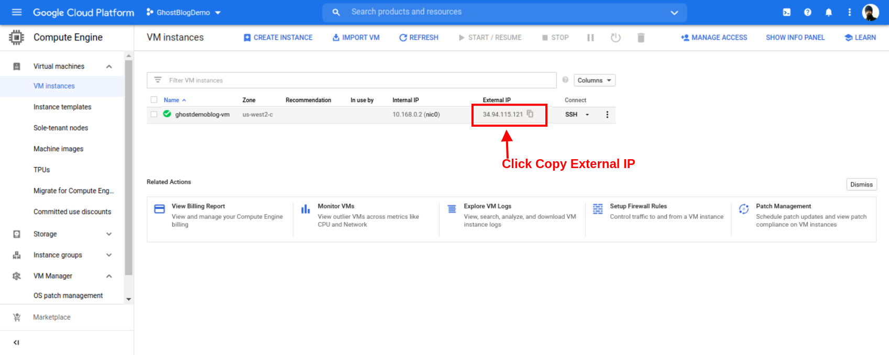Image resolution: width=889 pixels, height=355 pixels.
Task: Click LEARN button
Action: tap(860, 38)
